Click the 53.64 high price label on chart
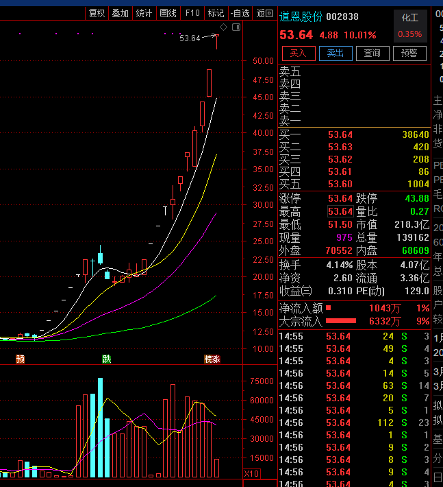This screenshot has height=487, width=443. coord(190,38)
